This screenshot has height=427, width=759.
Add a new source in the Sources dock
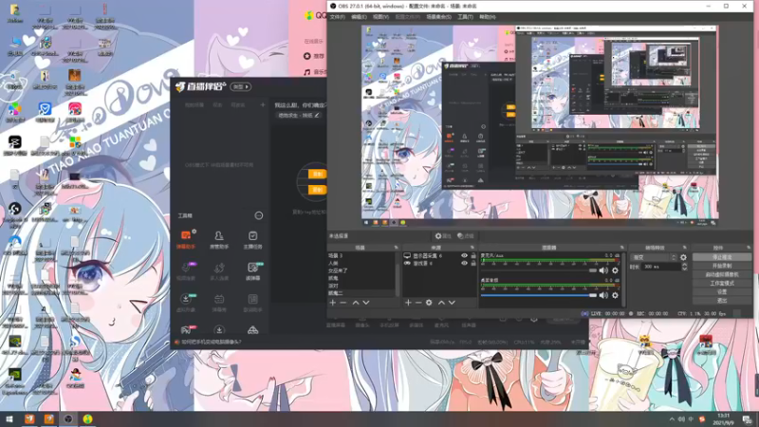point(408,303)
